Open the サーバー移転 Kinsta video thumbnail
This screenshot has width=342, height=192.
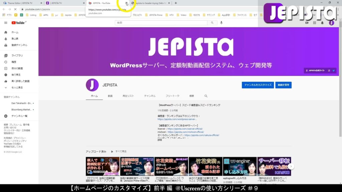[274, 166]
